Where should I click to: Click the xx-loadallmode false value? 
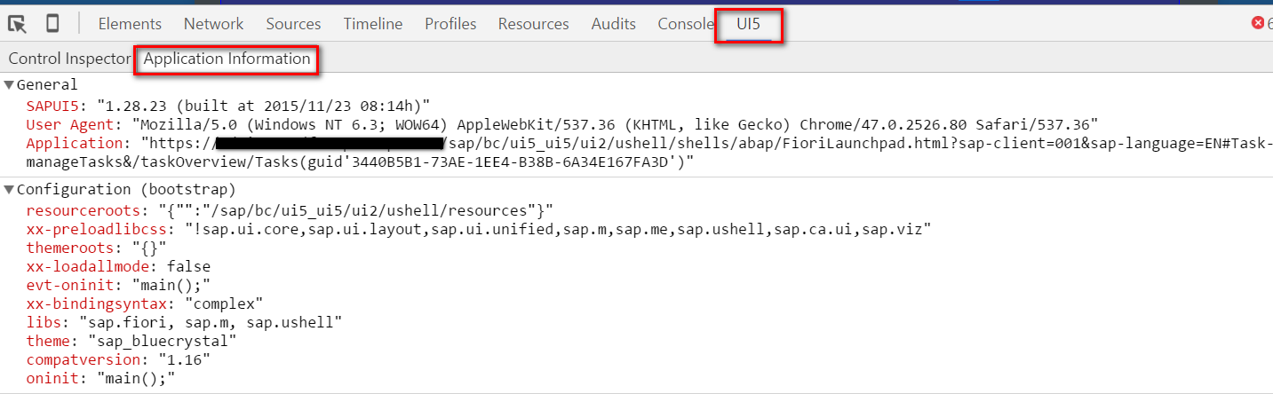point(188,266)
